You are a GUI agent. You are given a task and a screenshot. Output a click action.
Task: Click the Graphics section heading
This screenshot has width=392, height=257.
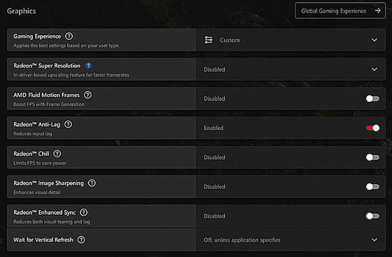tap(21, 11)
